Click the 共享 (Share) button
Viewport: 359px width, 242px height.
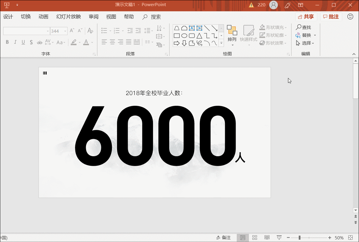306,17
